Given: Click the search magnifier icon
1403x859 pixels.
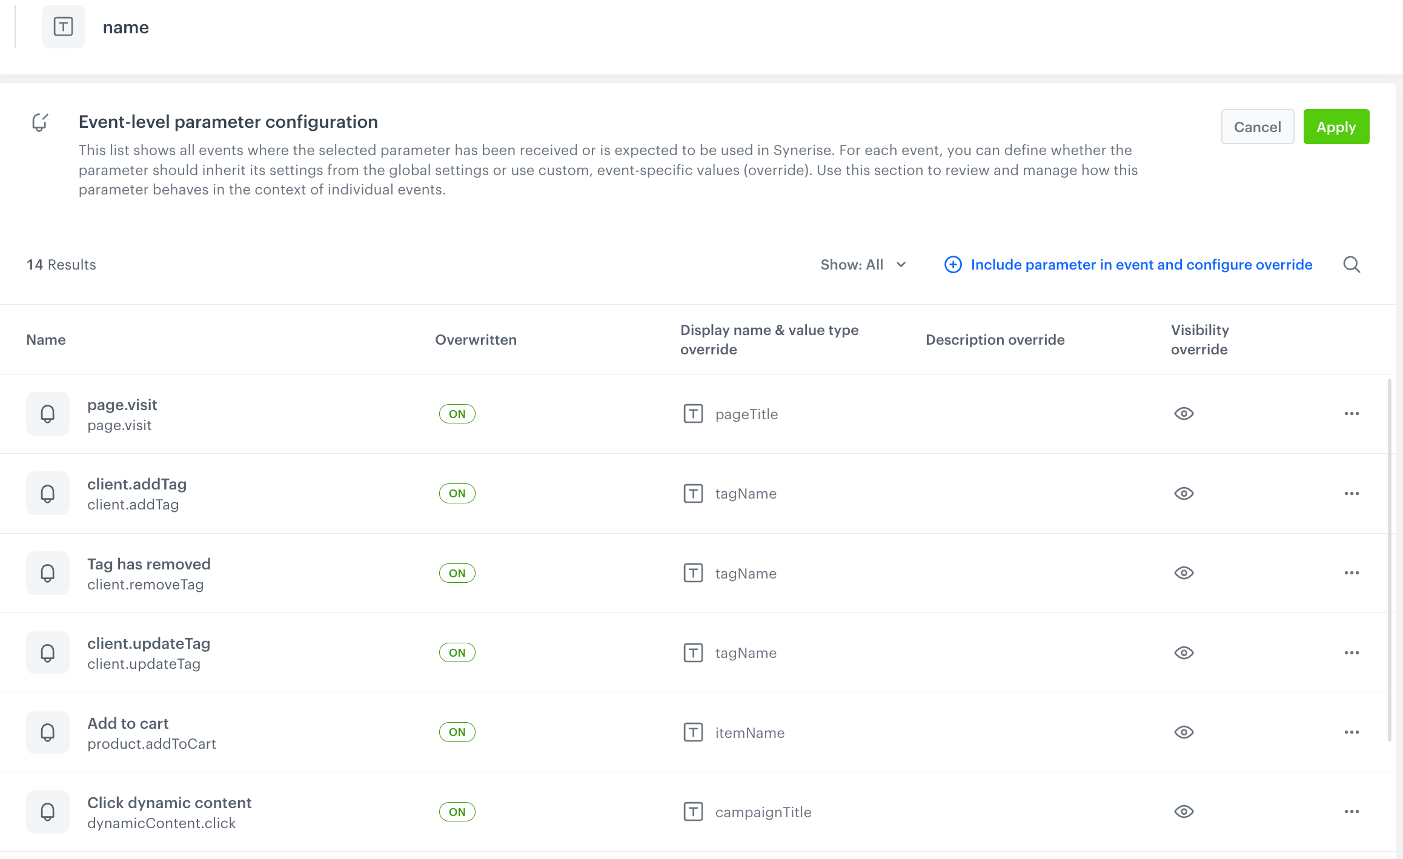Looking at the screenshot, I should 1352,265.
